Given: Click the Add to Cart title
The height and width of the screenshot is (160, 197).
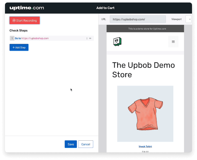Looking at the screenshot, I should (x=105, y=8).
